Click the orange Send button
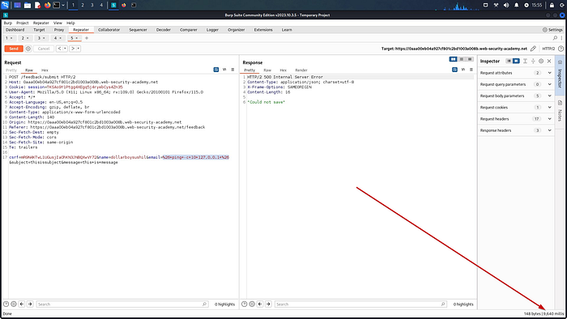The height and width of the screenshot is (319, 567). pos(14,49)
